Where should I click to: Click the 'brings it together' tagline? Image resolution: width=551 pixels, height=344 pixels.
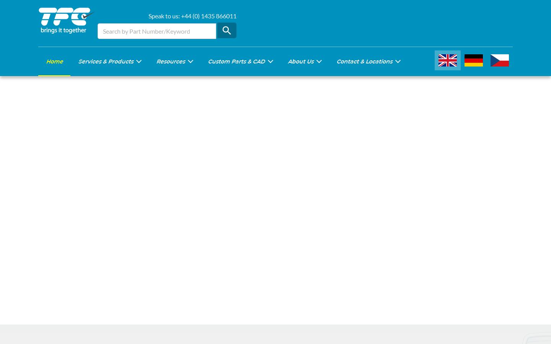pos(64,31)
